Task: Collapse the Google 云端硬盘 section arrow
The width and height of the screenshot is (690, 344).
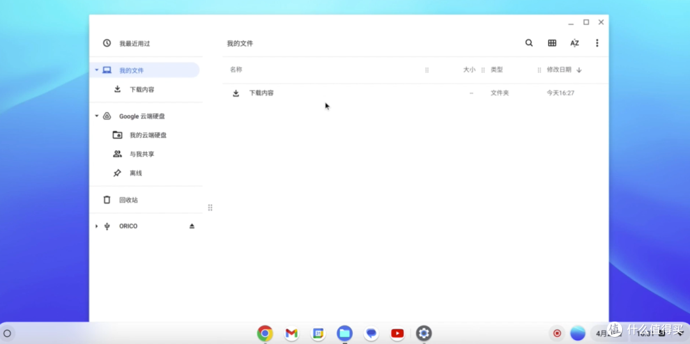Action: tap(96, 116)
